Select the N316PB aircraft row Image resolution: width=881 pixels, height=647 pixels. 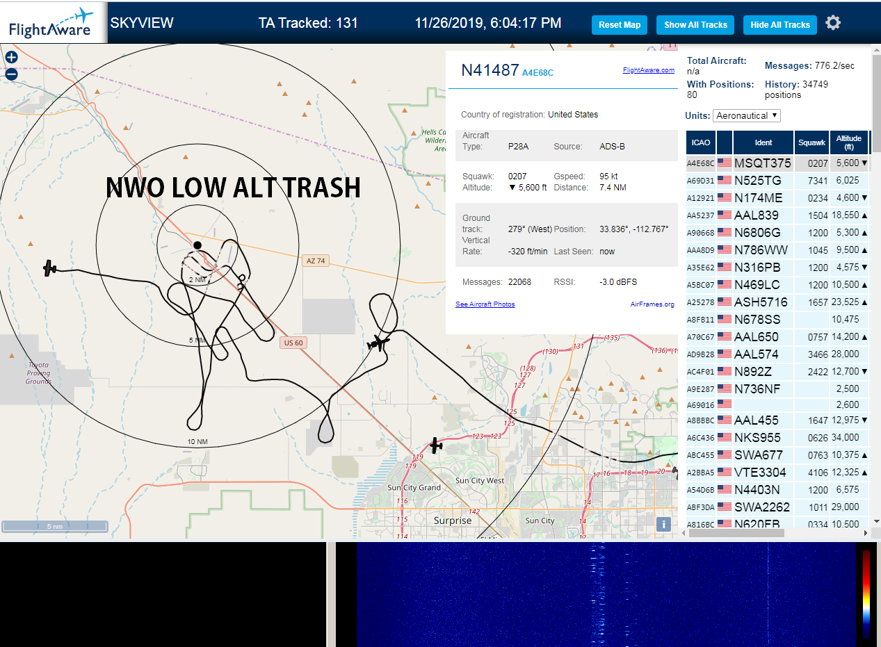click(777, 268)
